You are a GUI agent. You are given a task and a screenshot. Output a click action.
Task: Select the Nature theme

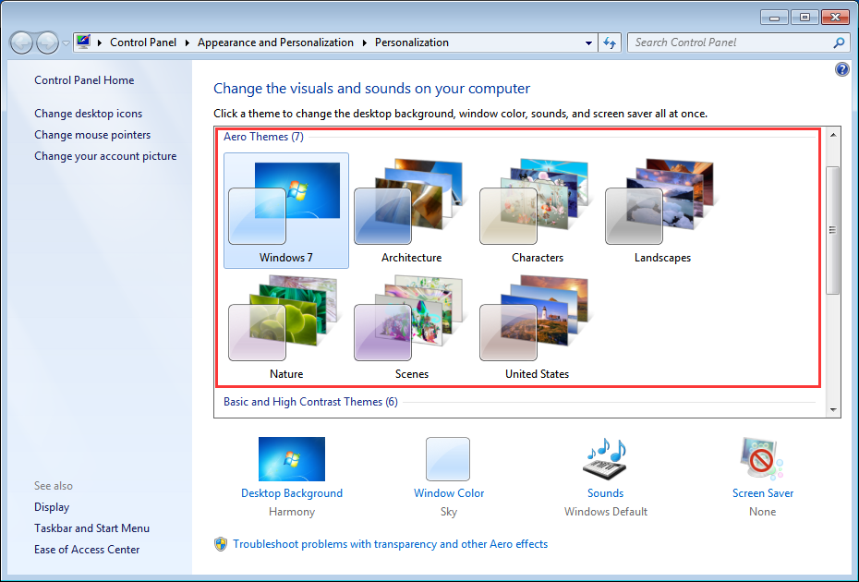click(x=285, y=327)
